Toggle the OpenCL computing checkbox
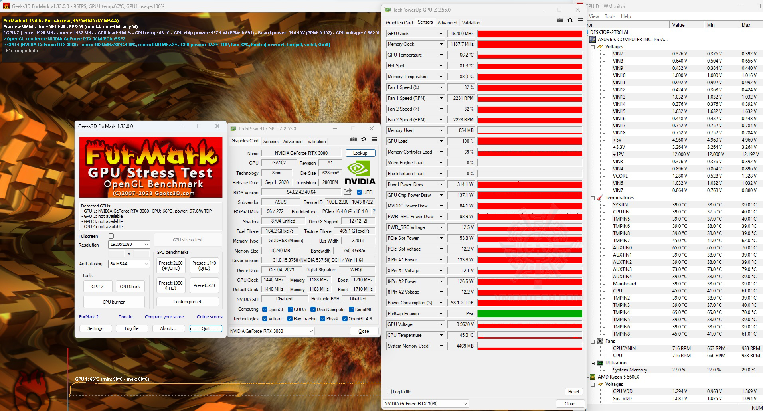This screenshot has width=763, height=411. click(265, 309)
